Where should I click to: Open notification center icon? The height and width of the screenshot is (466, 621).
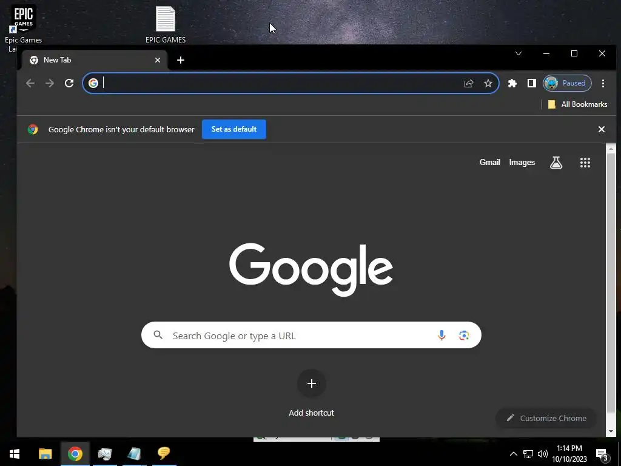(602, 454)
